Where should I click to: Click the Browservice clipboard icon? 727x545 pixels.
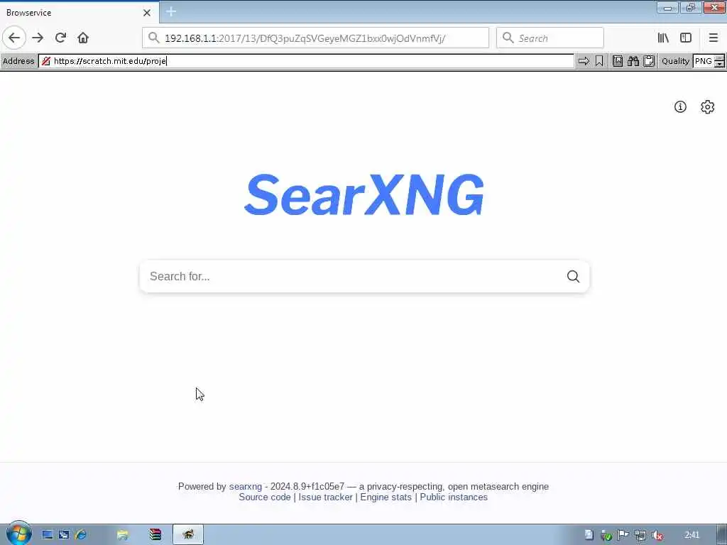pyautogui.click(x=649, y=61)
